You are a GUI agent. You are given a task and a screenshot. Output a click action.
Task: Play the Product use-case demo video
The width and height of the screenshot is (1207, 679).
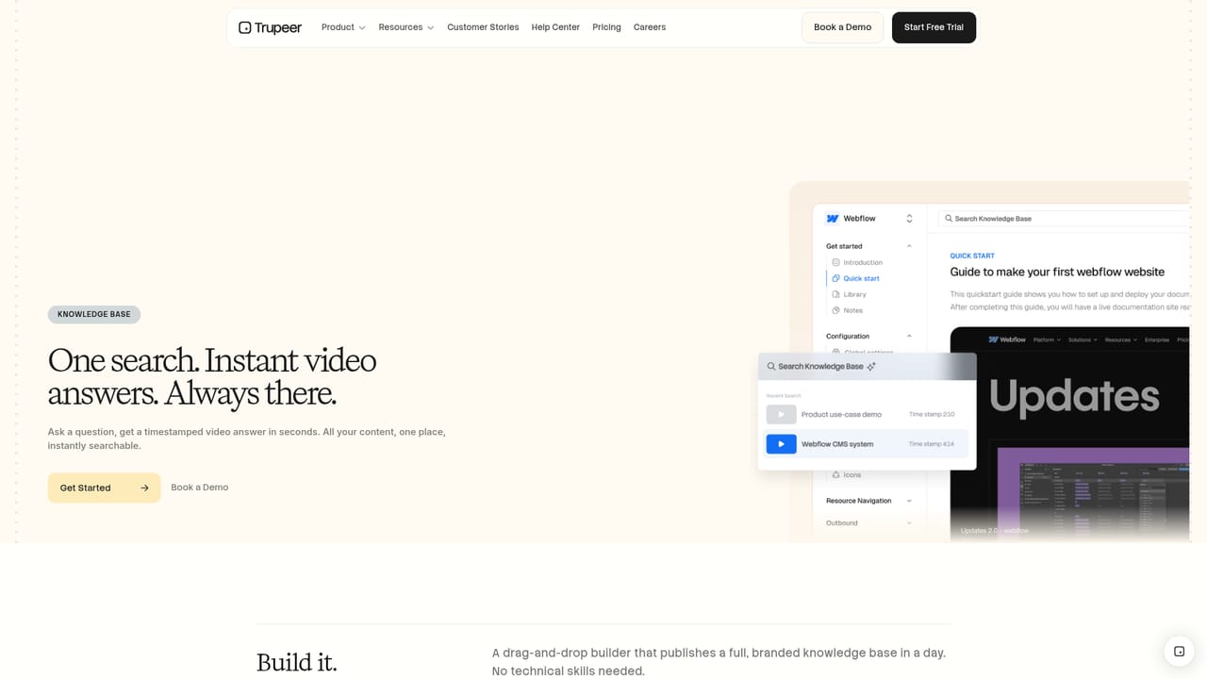coord(781,415)
